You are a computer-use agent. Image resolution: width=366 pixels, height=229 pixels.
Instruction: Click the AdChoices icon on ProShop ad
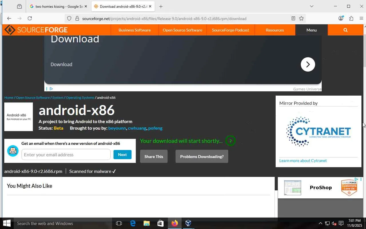(x=356, y=179)
